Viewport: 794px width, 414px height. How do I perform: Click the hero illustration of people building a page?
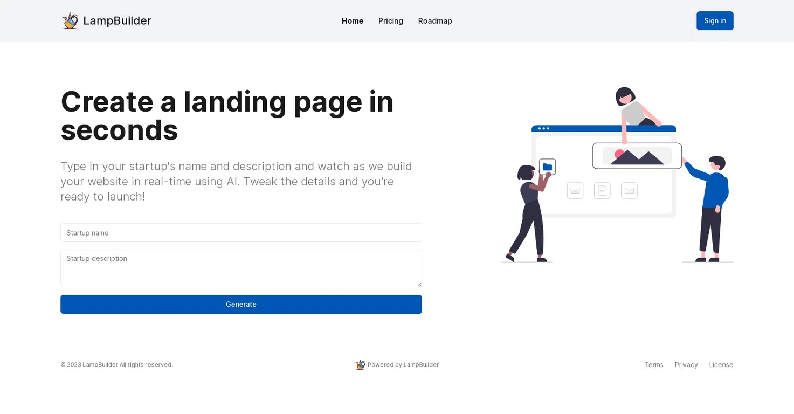click(617, 174)
